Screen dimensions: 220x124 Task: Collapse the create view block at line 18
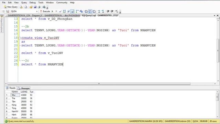point(20,38)
